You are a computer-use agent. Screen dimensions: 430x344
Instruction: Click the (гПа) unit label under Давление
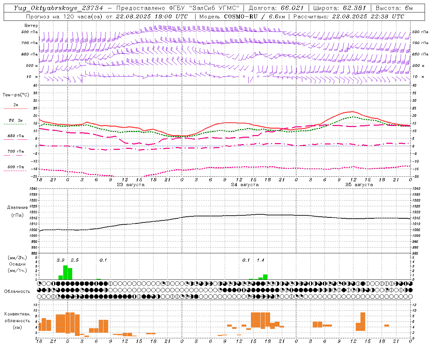pyautogui.click(x=17, y=215)
